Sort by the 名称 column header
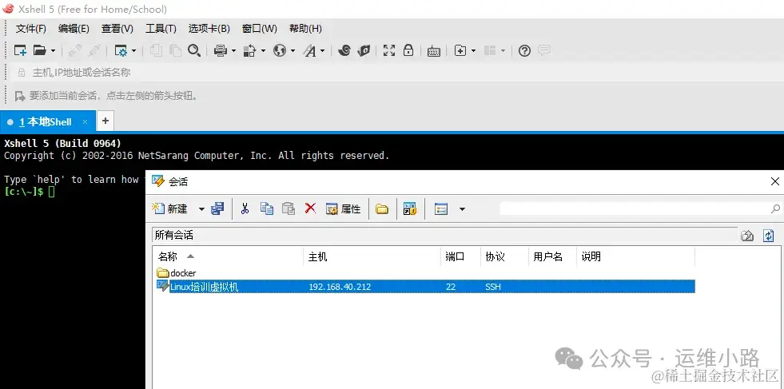The width and height of the screenshot is (784, 389). (229, 256)
